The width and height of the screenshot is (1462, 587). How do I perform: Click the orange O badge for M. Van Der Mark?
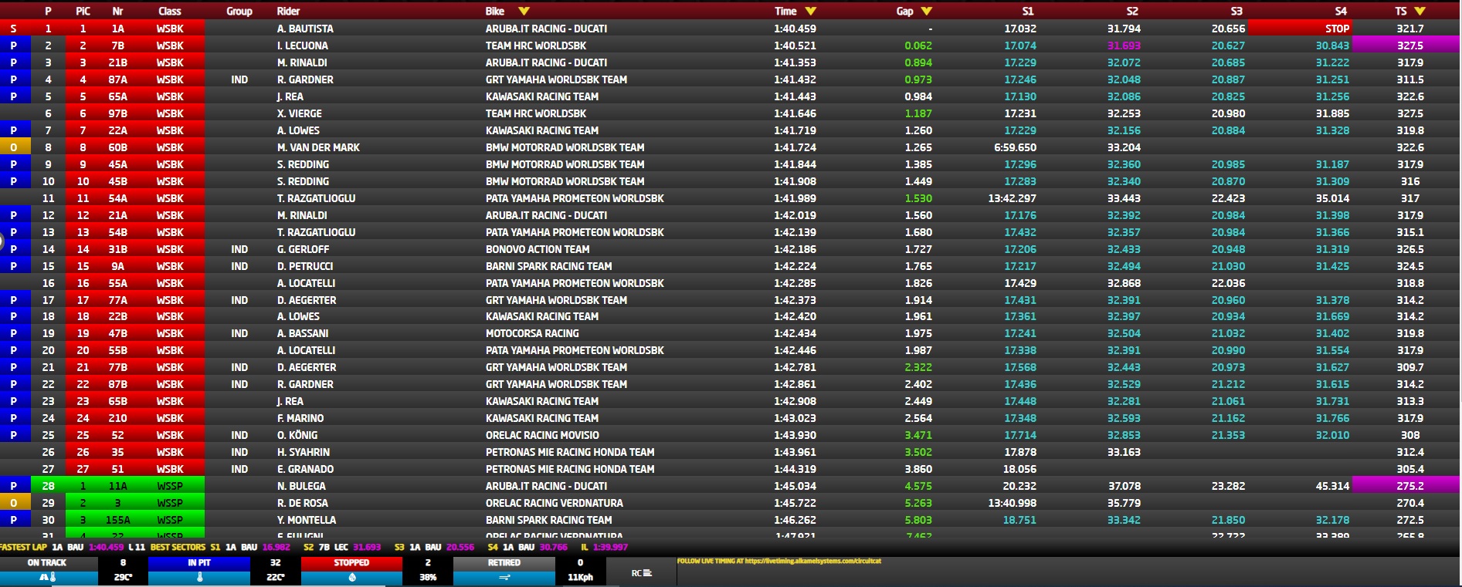tap(15, 147)
